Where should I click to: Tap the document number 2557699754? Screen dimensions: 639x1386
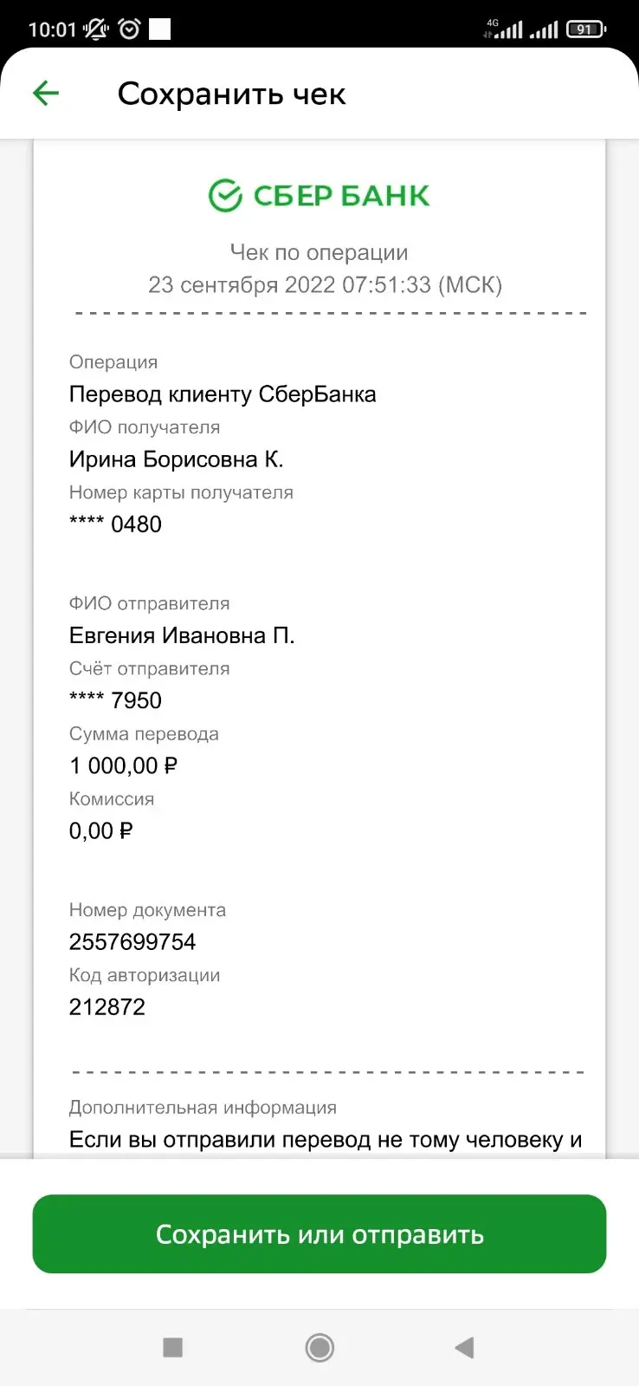132,941
